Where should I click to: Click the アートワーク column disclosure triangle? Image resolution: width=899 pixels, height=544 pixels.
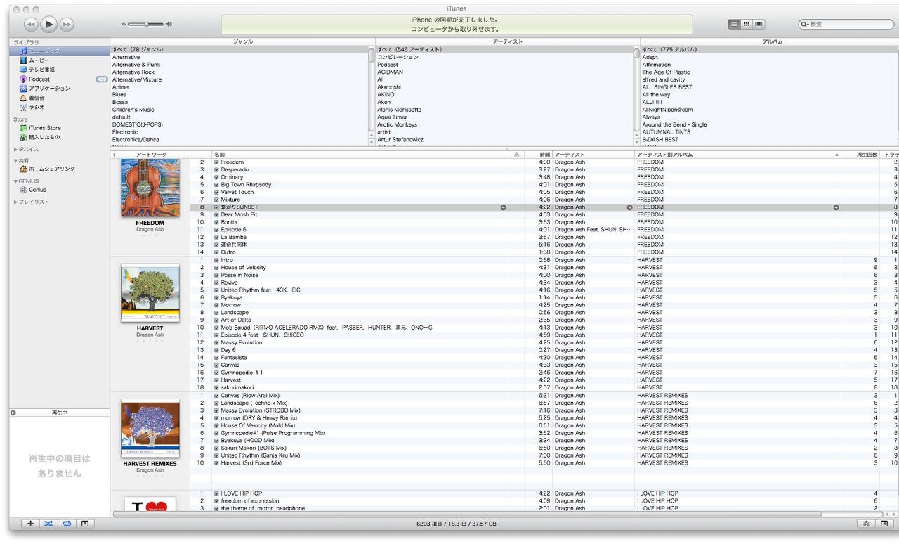click(115, 154)
